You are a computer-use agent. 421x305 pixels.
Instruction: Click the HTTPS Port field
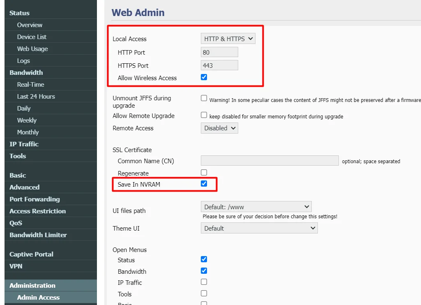(219, 65)
